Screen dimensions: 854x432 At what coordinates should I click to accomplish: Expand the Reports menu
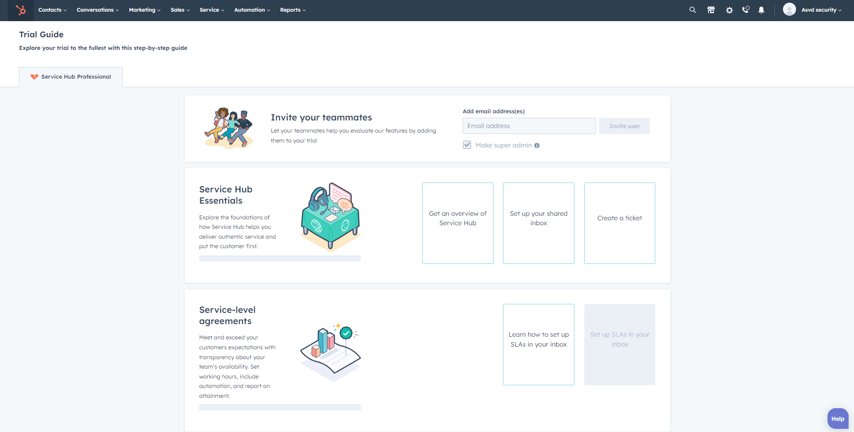click(293, 10)
